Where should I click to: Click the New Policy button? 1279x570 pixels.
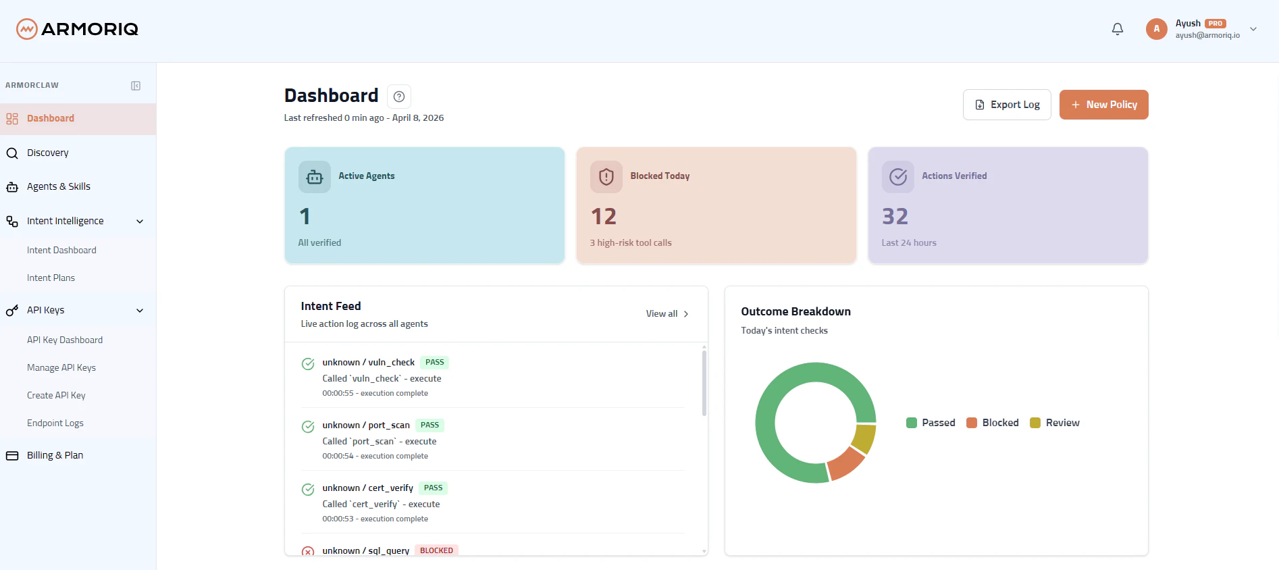click(x=1104, y=105)
